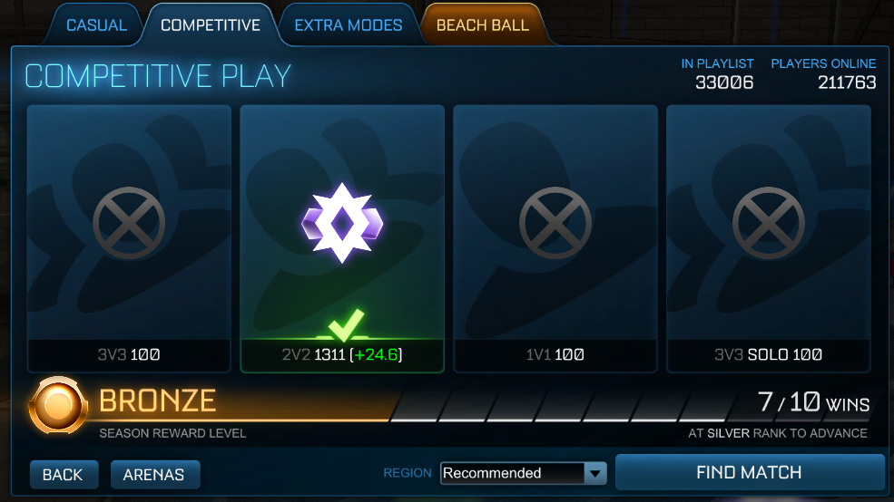The height and width of the screenshot is (502, 894).
Task: Click the Find Match button
Action: coord(749,472)
